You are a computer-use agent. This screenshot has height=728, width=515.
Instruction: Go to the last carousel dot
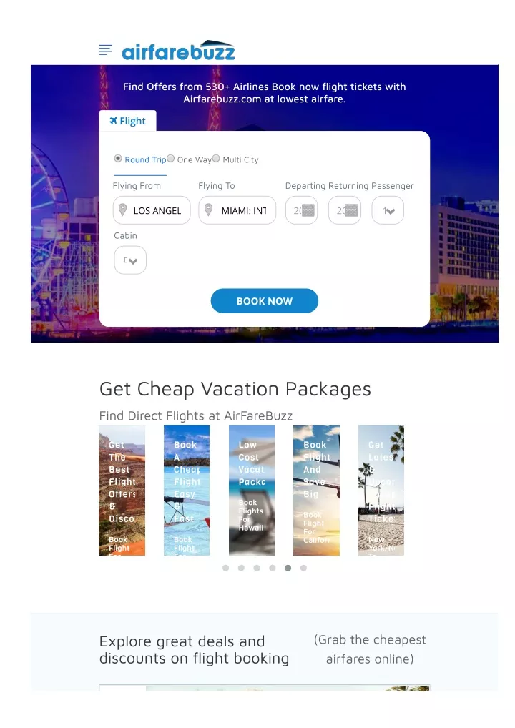303,568
